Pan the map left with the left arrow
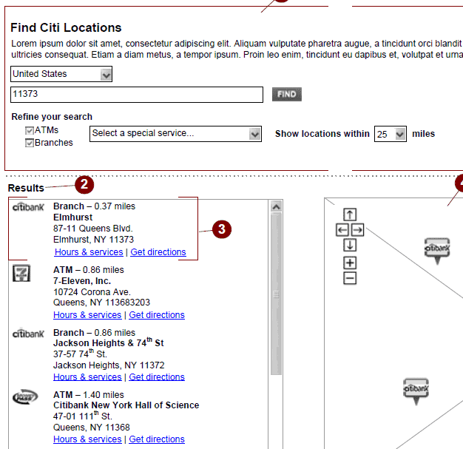 [x=342, y=230]
